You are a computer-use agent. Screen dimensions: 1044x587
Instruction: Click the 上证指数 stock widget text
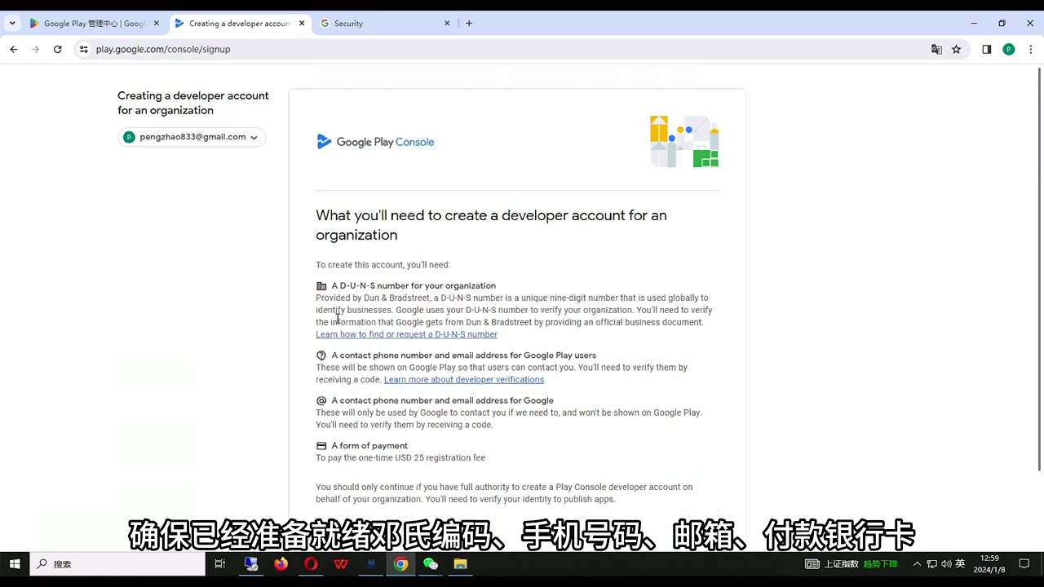pos(842,564)
